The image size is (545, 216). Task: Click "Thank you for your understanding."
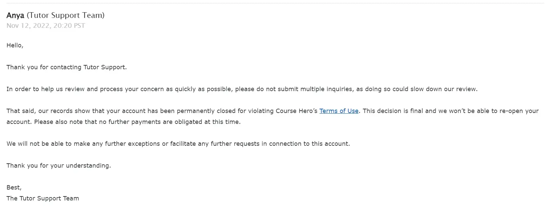(x=59, y=166)
